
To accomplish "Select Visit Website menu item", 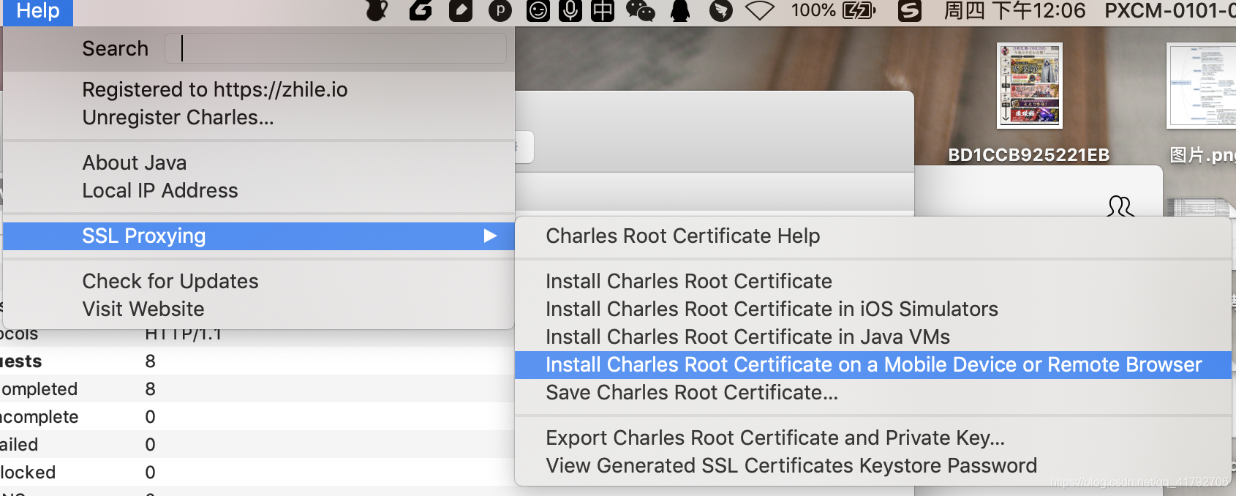I will [x=143, y=309].
